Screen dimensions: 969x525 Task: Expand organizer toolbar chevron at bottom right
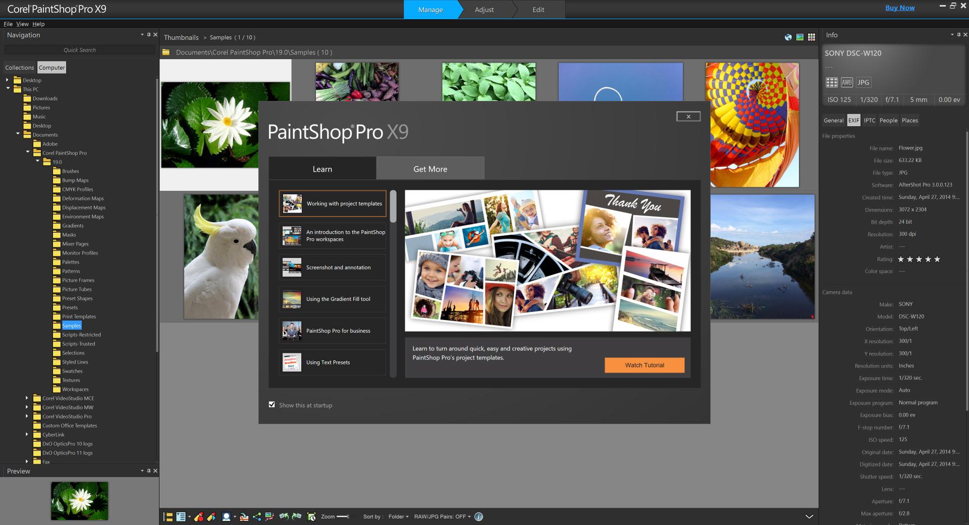(809, 516)
